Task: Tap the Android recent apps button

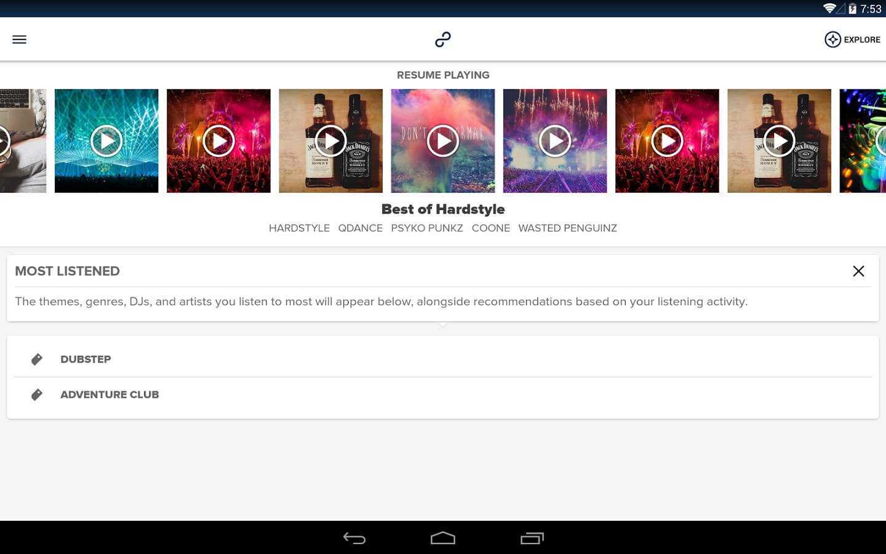Action: pyautogui.click(x=532, y=538)
